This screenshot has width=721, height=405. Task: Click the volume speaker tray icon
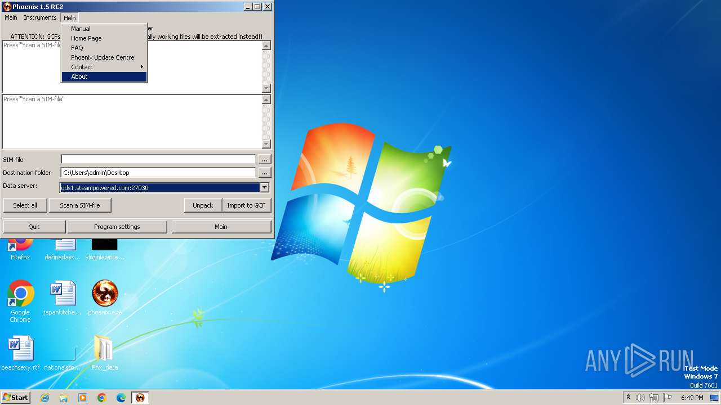pos(640,398)
